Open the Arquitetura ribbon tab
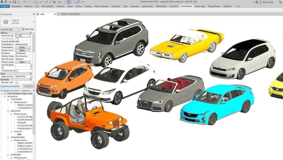The width and height of the screenshot is (283, 160). [17, 6]
